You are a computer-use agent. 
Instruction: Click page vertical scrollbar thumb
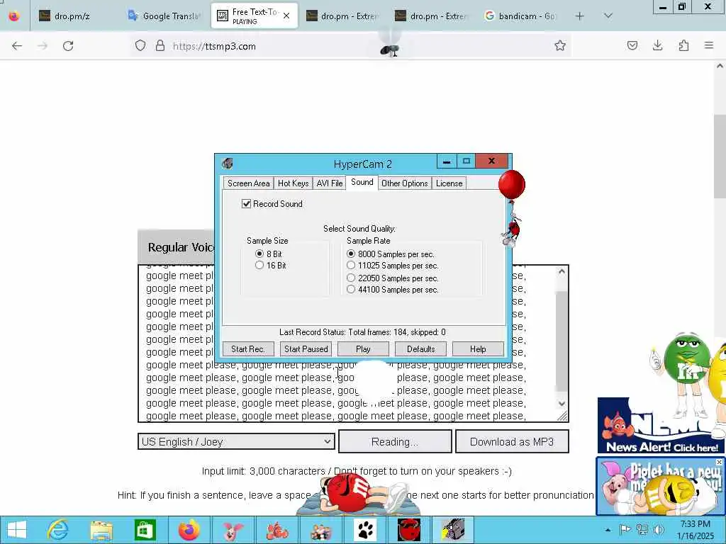pyautogui.click(x=720, y=155)
